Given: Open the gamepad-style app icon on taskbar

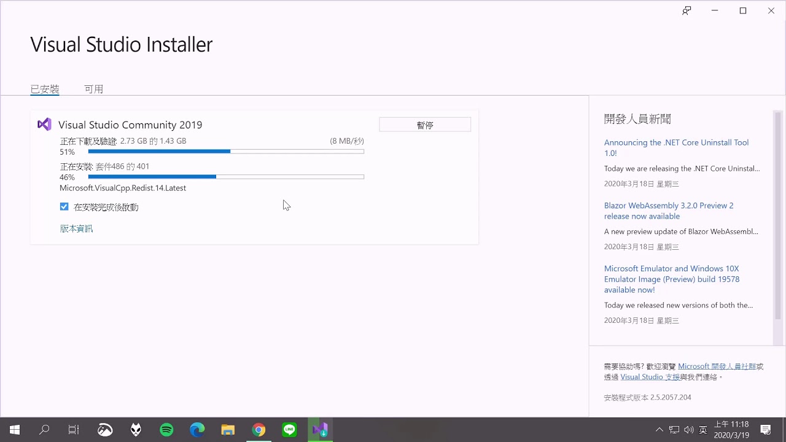Looking at the screenshot, I should (x=105, y=430).
